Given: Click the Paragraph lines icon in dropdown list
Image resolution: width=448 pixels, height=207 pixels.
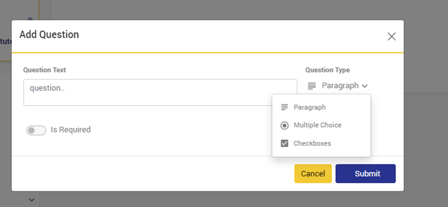Looking at the screenshot, I should pyautogui.click(x=285, y=107).
